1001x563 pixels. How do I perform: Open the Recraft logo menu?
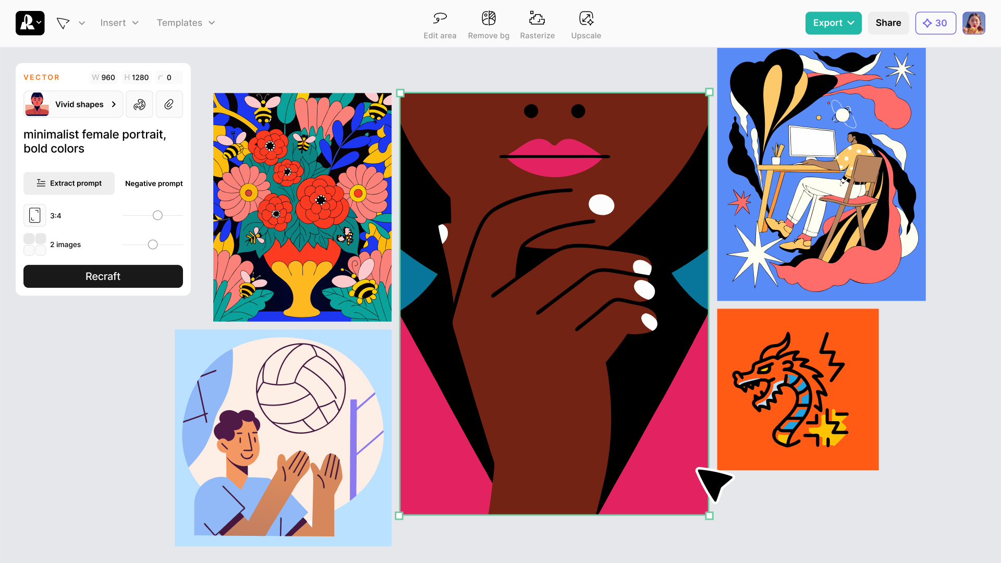point(30,23)
